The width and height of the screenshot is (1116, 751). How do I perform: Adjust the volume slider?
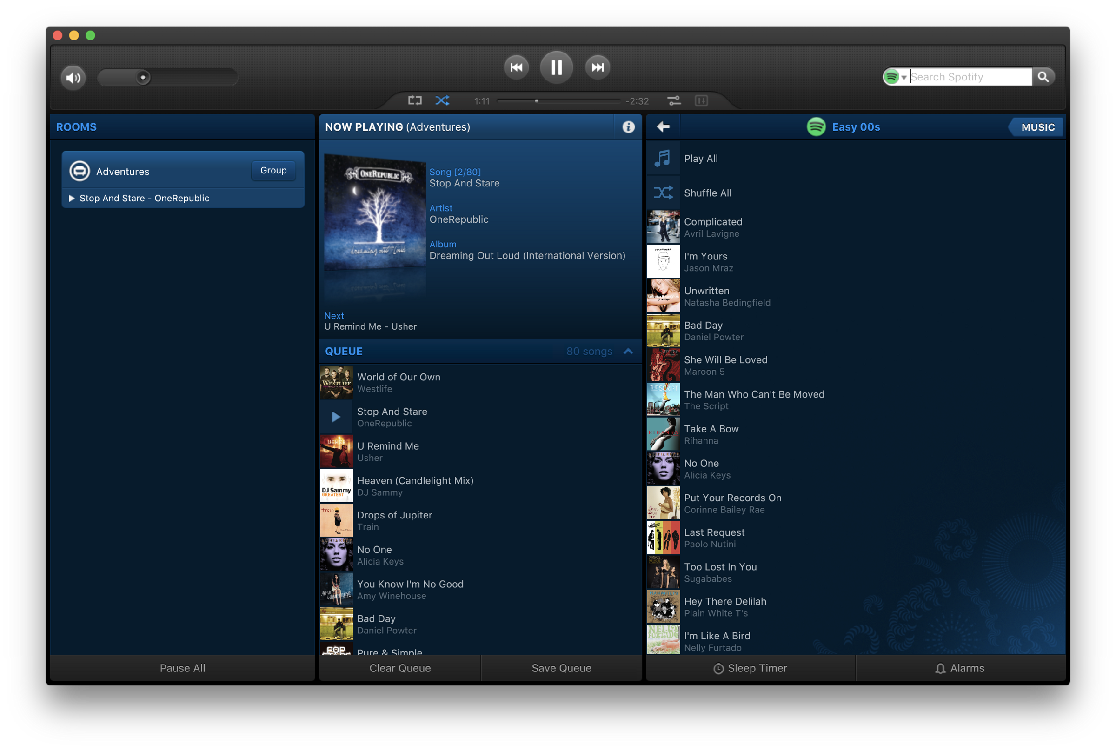pyautogui.click(x=143, y=78)
